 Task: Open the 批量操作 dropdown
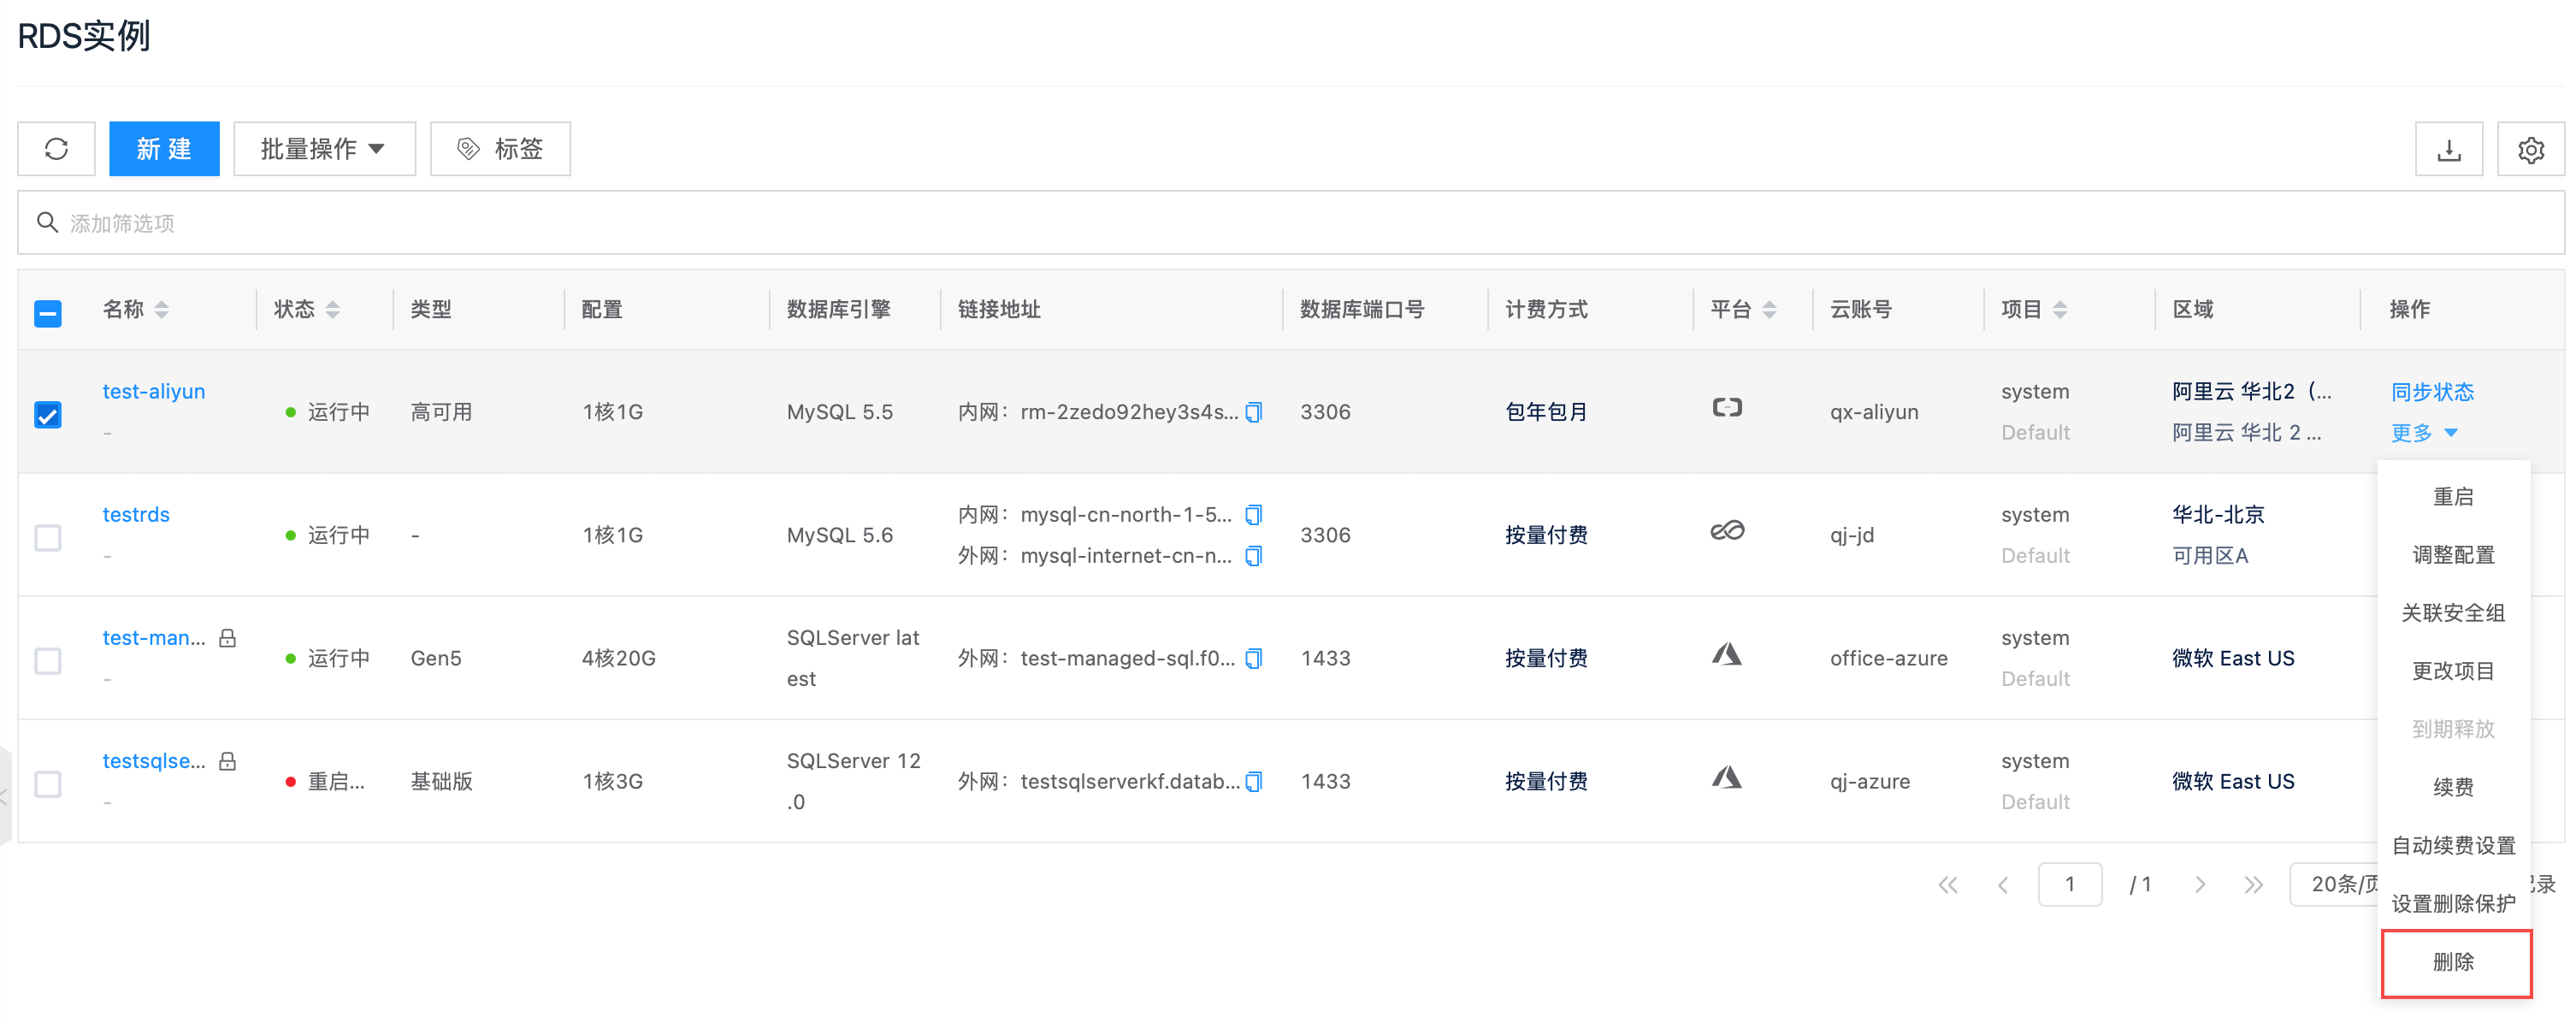pos(324,149)
